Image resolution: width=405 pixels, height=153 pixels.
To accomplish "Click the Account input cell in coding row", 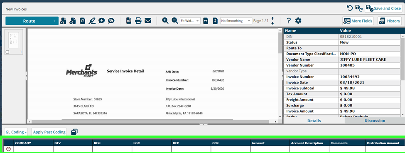I will (270, 149).
